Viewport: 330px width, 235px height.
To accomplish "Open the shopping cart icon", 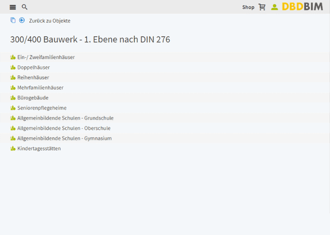I will (262, 7).
